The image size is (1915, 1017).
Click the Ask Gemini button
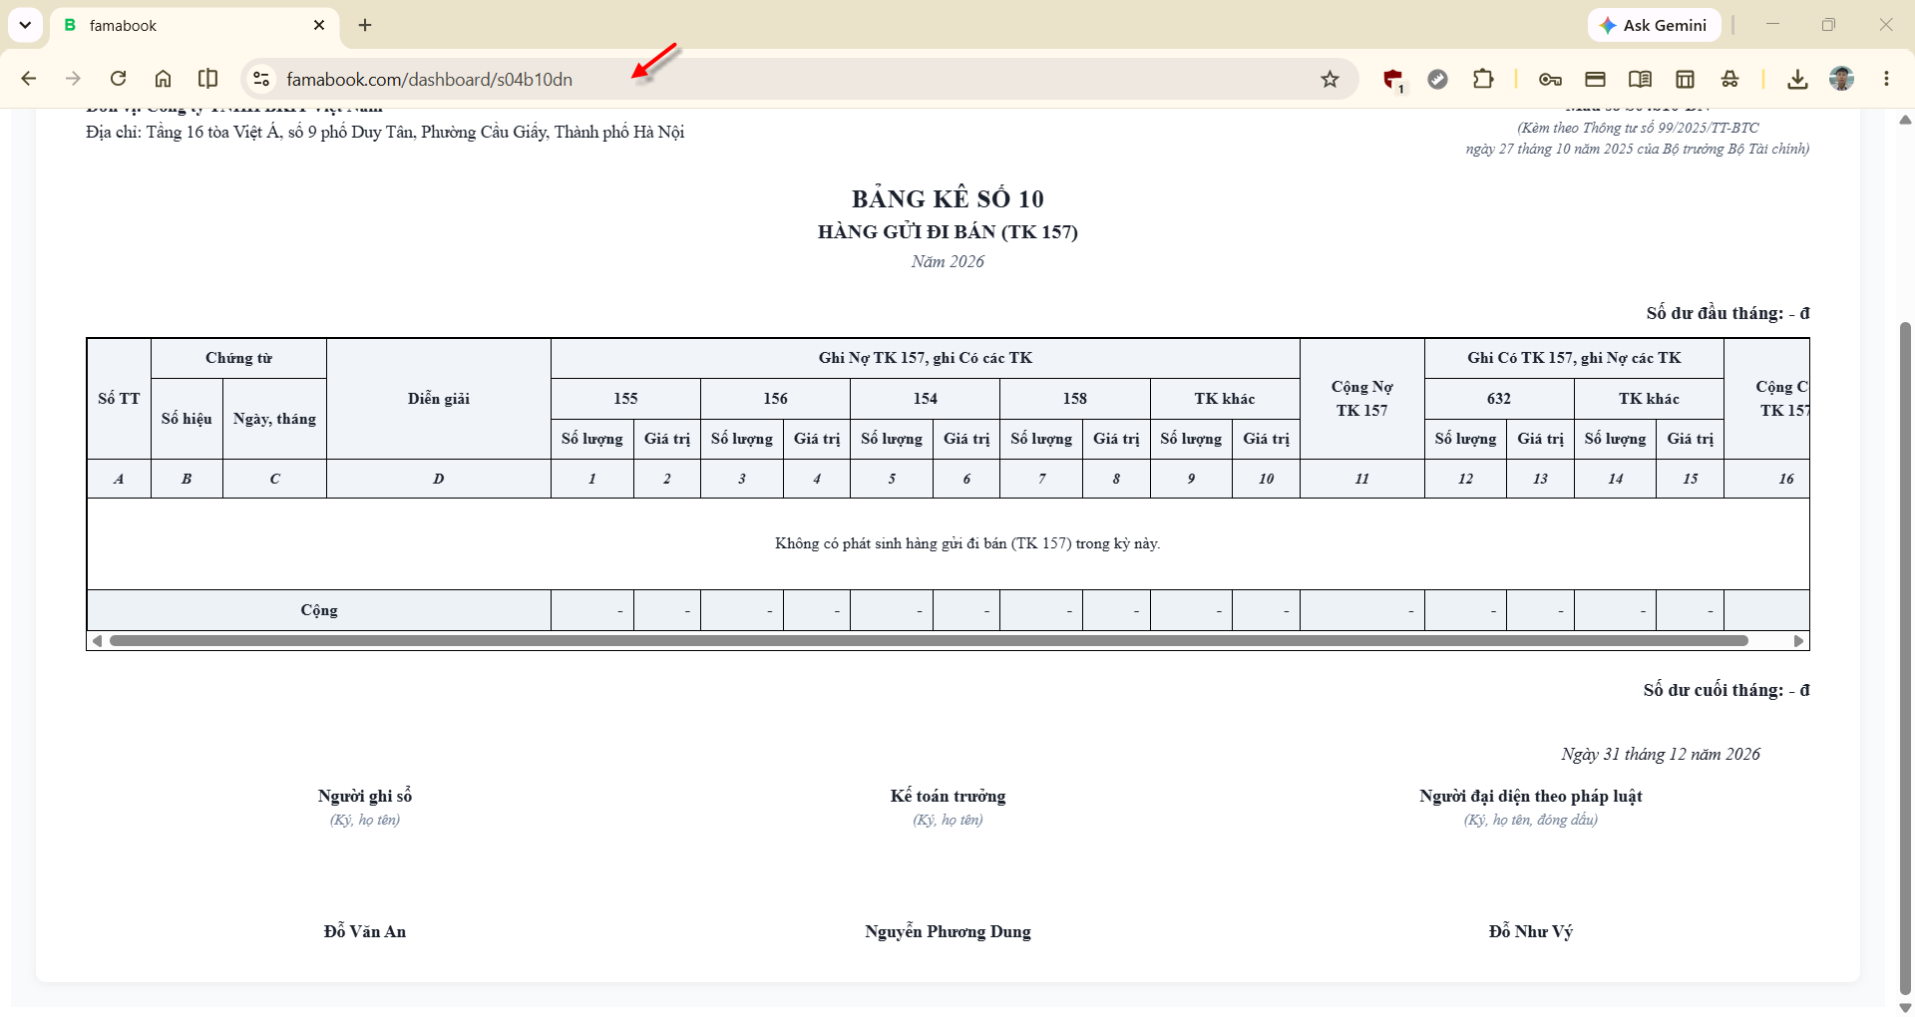tap(1654, 25)
